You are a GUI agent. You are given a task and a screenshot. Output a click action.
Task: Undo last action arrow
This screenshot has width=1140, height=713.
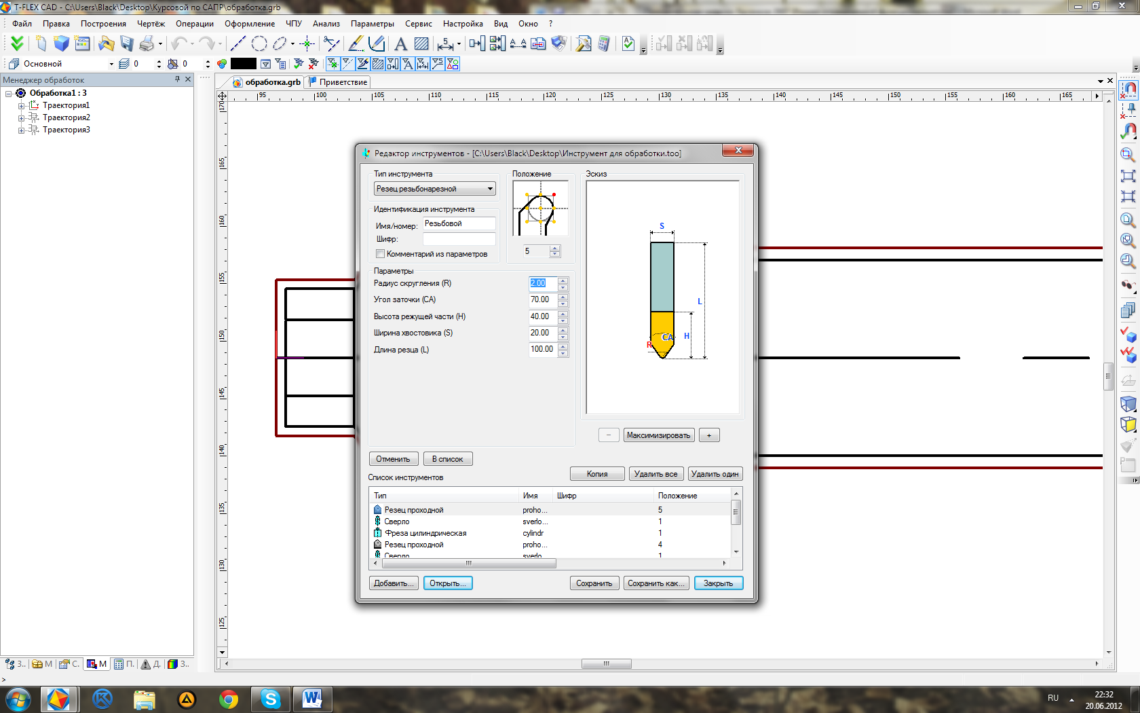[x=179, y=43]
